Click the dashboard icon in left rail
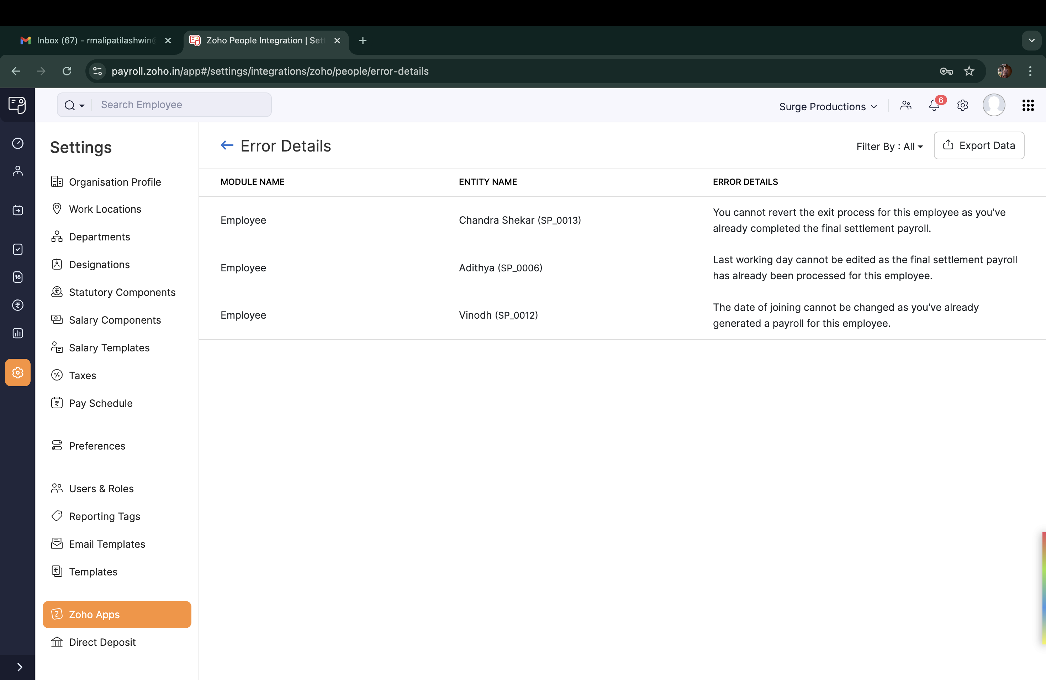Image resolution: width=1046 pixels, height=680 pixels. tap(17, 143)
